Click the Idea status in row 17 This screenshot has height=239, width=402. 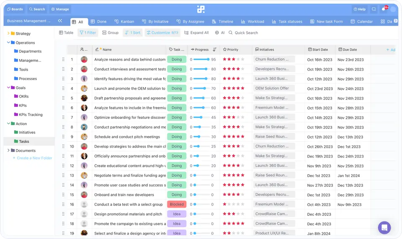click(x=177, y=214)
